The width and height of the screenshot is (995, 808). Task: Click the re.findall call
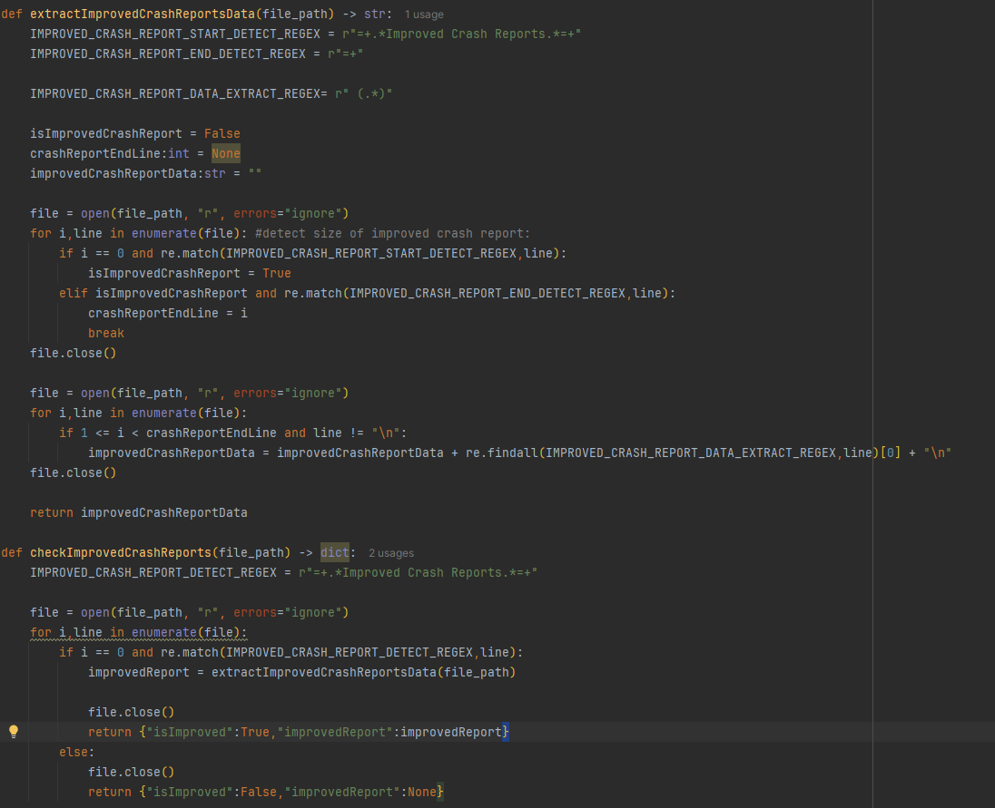tap(498, 453)
